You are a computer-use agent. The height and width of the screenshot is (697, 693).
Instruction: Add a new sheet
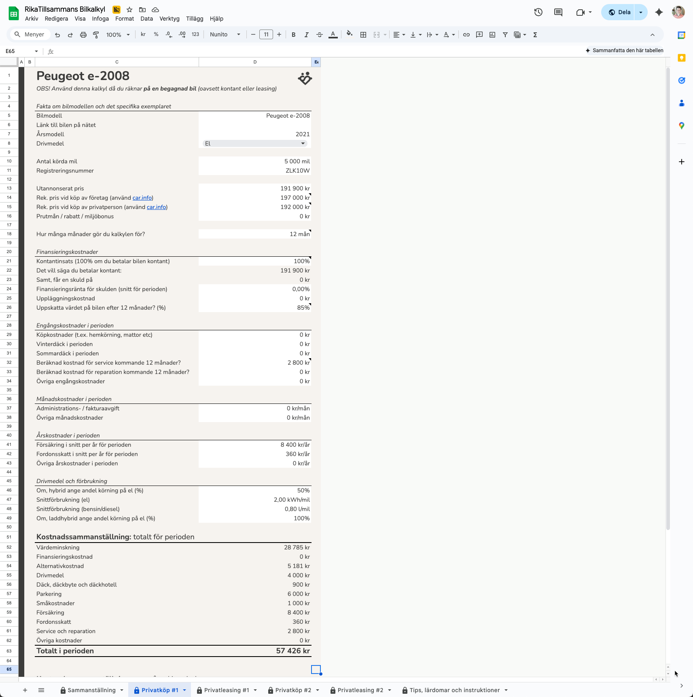tap(25, 690)
